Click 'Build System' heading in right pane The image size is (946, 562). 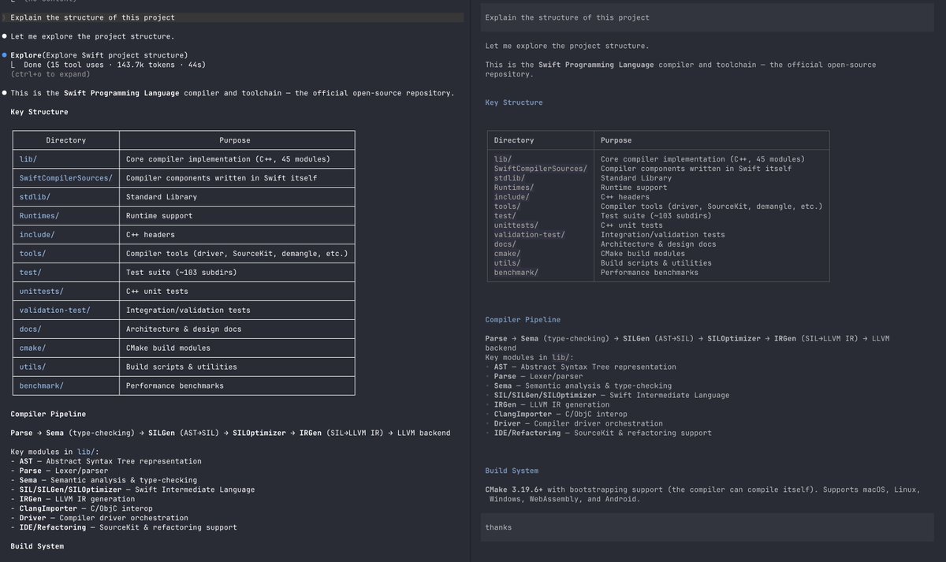(x=512, y=471)
